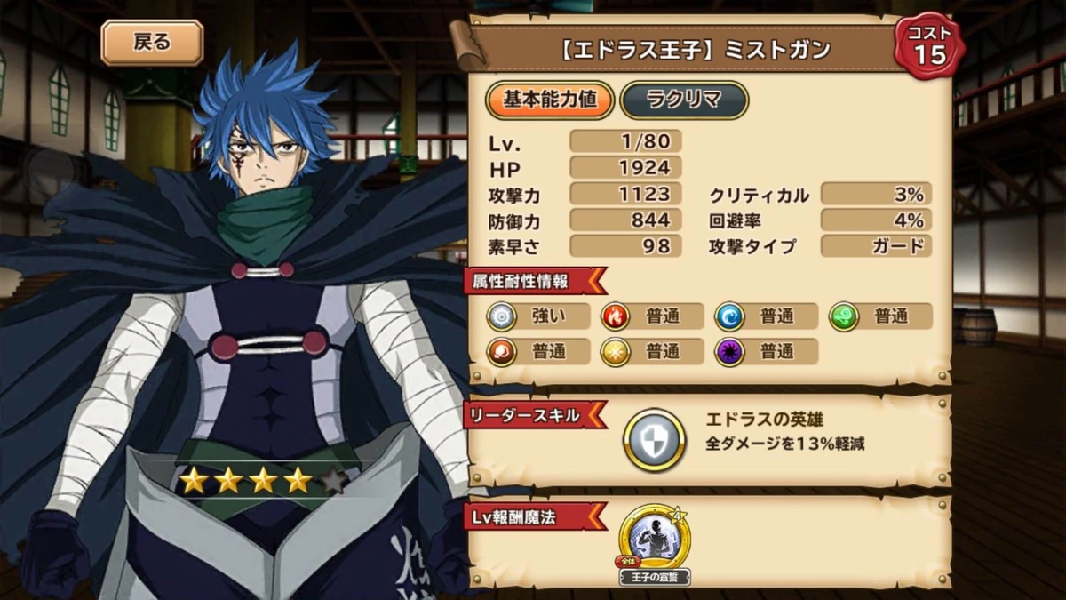
Task: Tap the fire element resistance icon
Action: point(616,316)
